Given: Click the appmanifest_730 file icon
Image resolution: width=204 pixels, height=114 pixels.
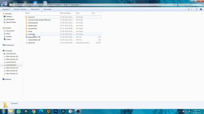Looking at the screenshot, I should (26, 37).
